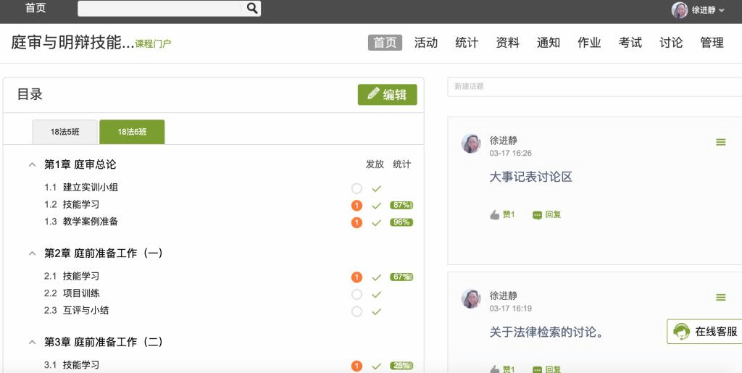The width and height of the screenshot is (742, 373).
Task: Click the green 编辑 button
Action: pos(387,94)
